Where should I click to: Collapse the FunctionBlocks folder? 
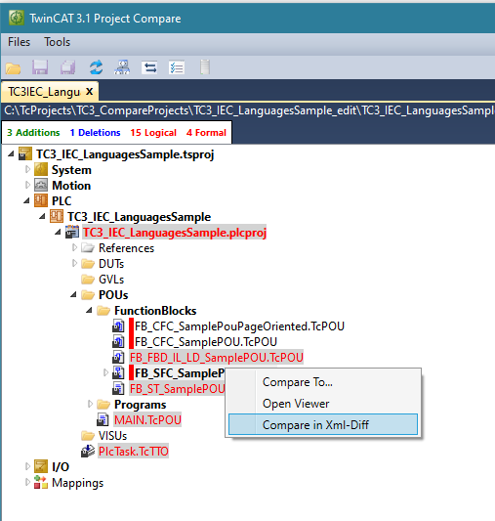pyautogui.click(x=89, y=310)
